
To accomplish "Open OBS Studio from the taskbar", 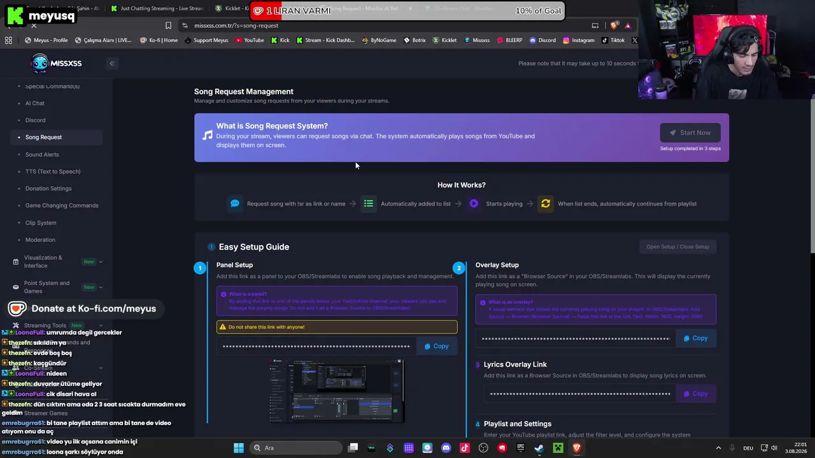I will pyautogui.click(x=483, y=448).
